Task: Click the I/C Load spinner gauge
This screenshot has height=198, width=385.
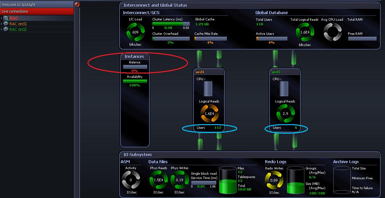Action: [135, 32]
